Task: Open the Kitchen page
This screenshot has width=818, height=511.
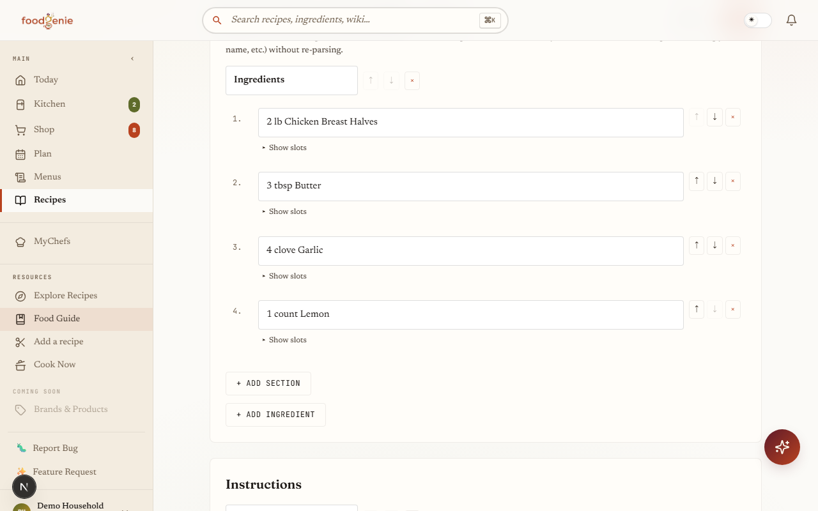Action: [x=77, y=104]
